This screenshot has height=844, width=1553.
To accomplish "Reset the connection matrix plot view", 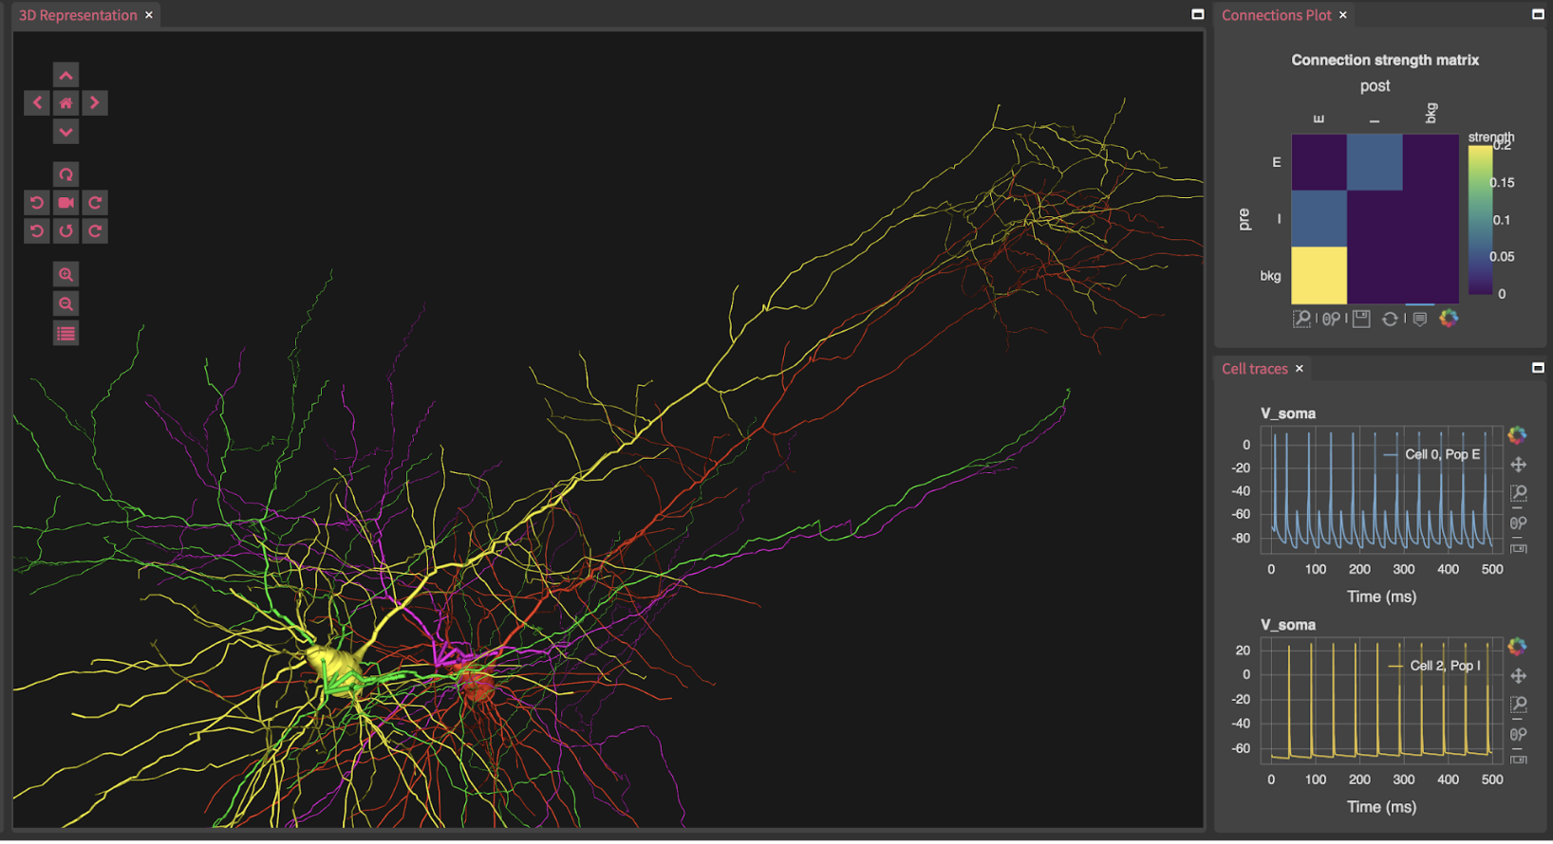I will 1390,319.
